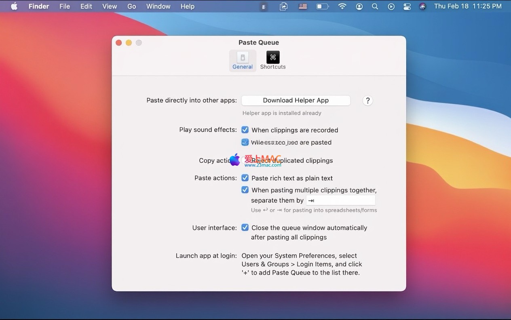Viewport: 511px width, 320px height.
Task: Open the Window menu
Action: click(158, 6)
